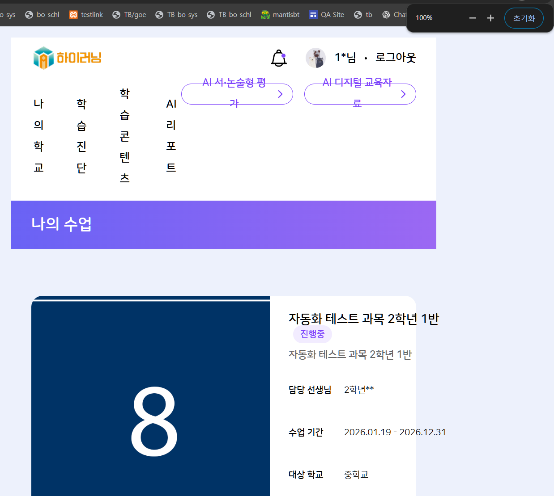The image size is (554, 496).
Task: Click the 하이러닝 logo
Action: [x=68, y=58]
